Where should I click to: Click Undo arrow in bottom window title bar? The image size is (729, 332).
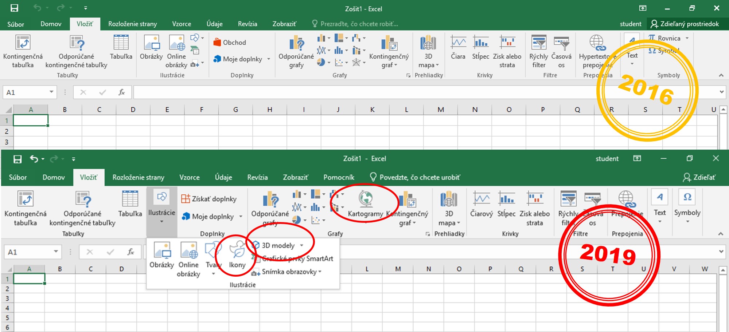[x=34, y=159]
